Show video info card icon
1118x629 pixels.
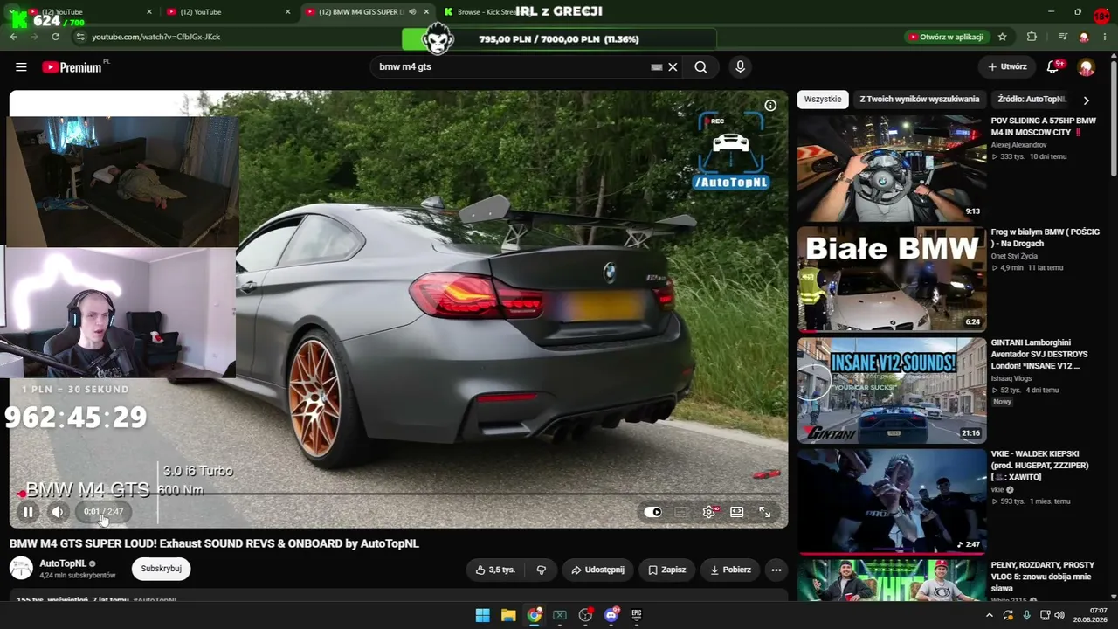pos(770,106)
